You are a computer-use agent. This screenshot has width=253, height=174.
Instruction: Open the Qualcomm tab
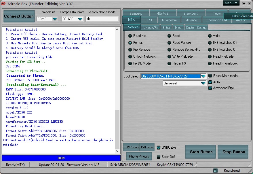[169, 20]
